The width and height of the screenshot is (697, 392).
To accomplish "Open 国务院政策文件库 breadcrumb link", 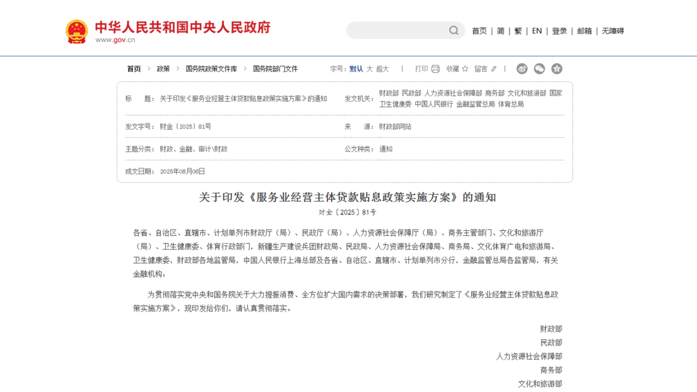I will 211,69.
